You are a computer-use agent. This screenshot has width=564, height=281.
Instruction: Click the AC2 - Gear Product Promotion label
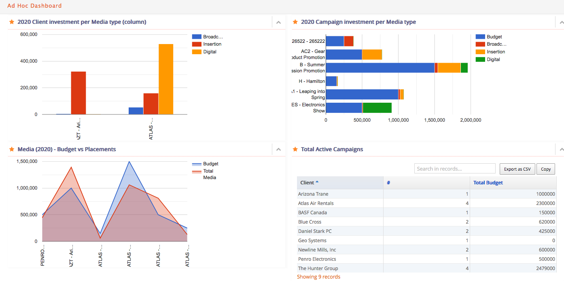[x=309, y=55]
